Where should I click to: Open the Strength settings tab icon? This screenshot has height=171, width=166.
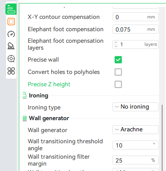(11, 22)
